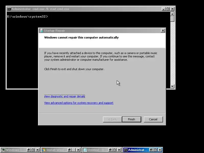
Task: Restore the minimized Untitled Notepad window
Action: point(110,150)
